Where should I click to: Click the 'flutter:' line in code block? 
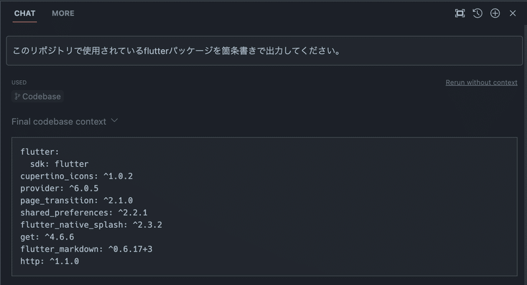click(40, 152)
